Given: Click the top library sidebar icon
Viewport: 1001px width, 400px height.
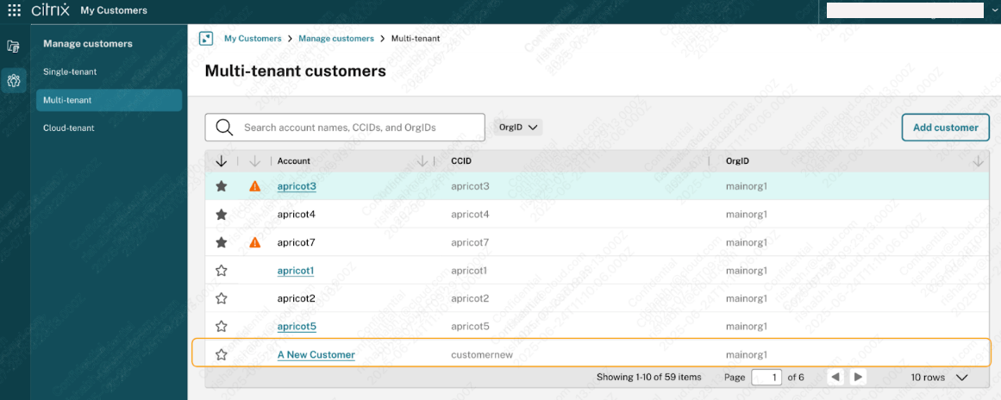Looking at the screenshot, I should tap(14, 47).
